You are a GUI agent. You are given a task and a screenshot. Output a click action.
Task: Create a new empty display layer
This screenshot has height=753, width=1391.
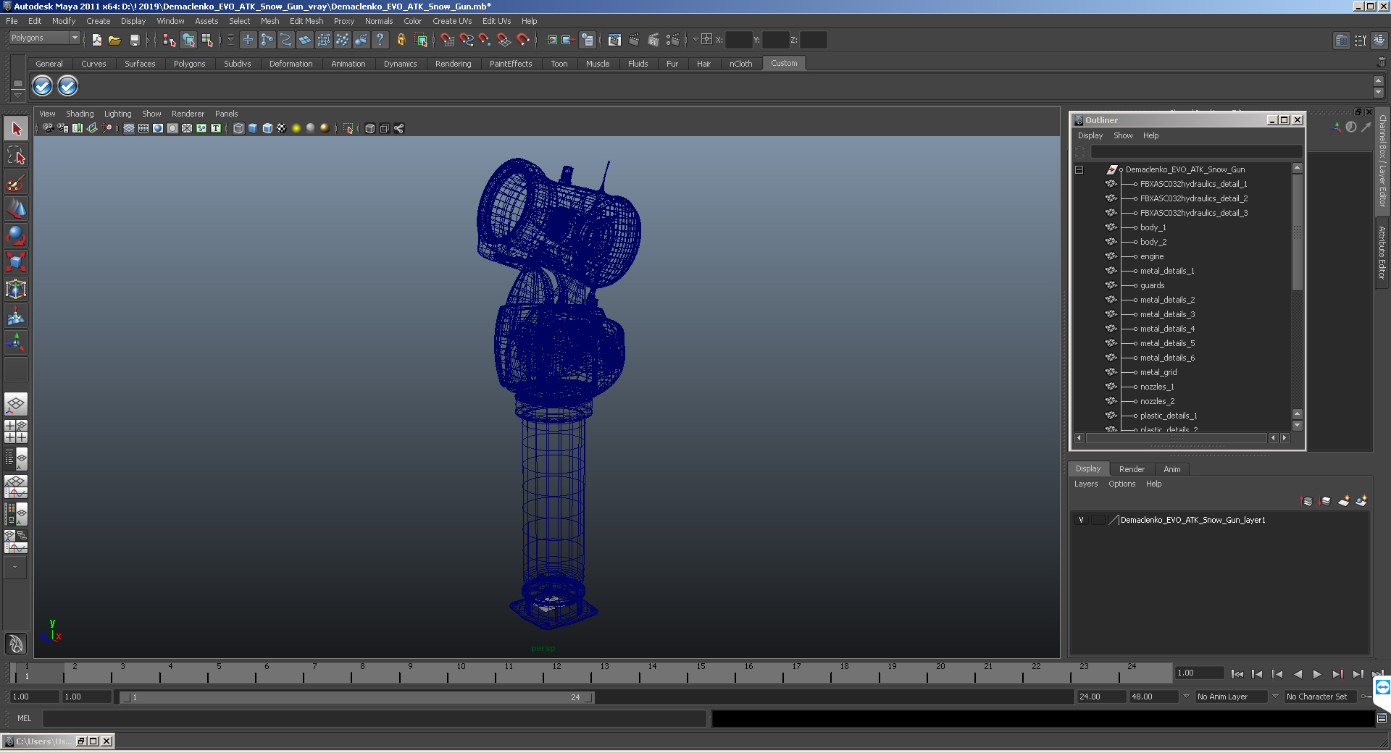point(1344,500)
